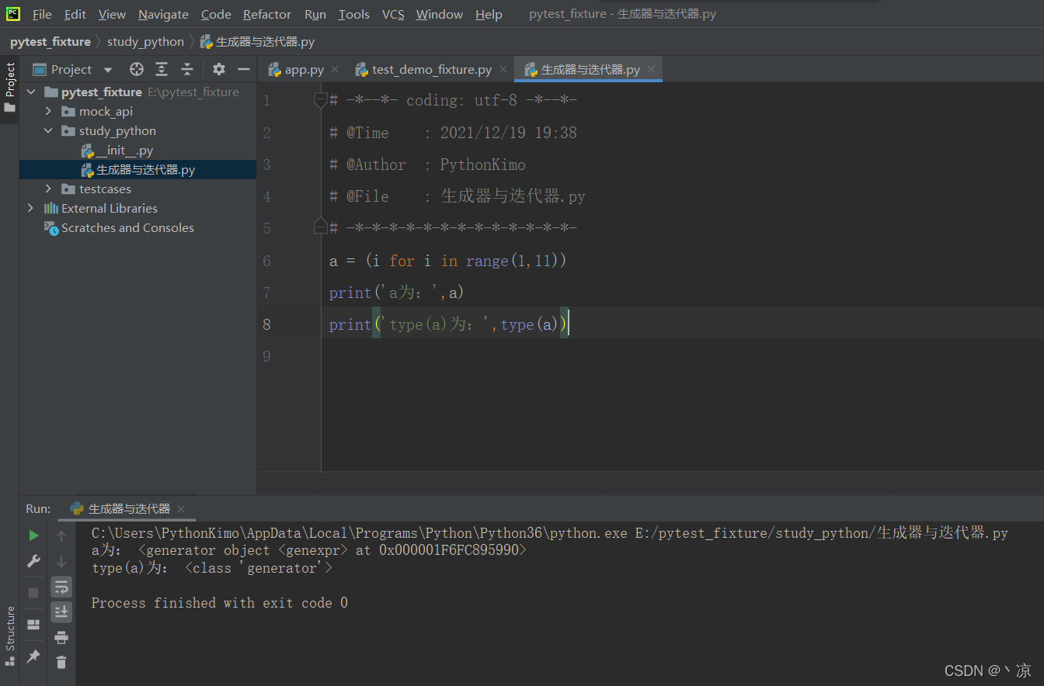Toggle Soft-Wrap in Run console
1044x686 pixels.
[61, 587]
